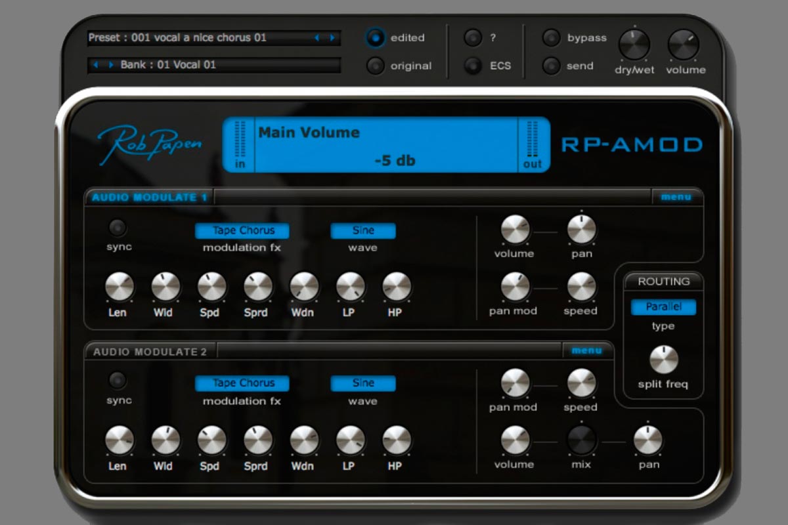Select the Audio Modulate 1 header
The height and width of the screenshot is (525, 788).
[149, 198]
